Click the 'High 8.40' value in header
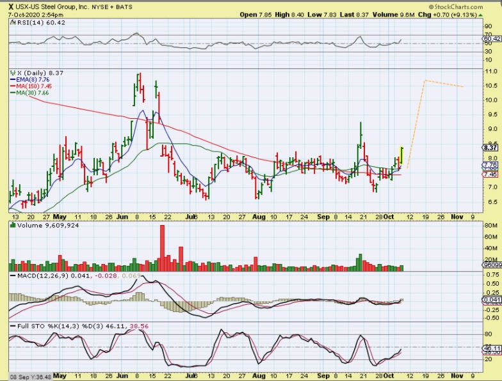 coord(289,15)
